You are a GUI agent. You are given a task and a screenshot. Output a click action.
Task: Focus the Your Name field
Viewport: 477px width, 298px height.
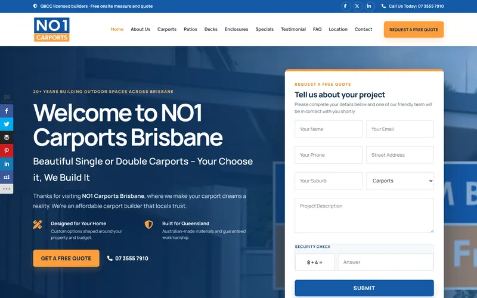329,129
